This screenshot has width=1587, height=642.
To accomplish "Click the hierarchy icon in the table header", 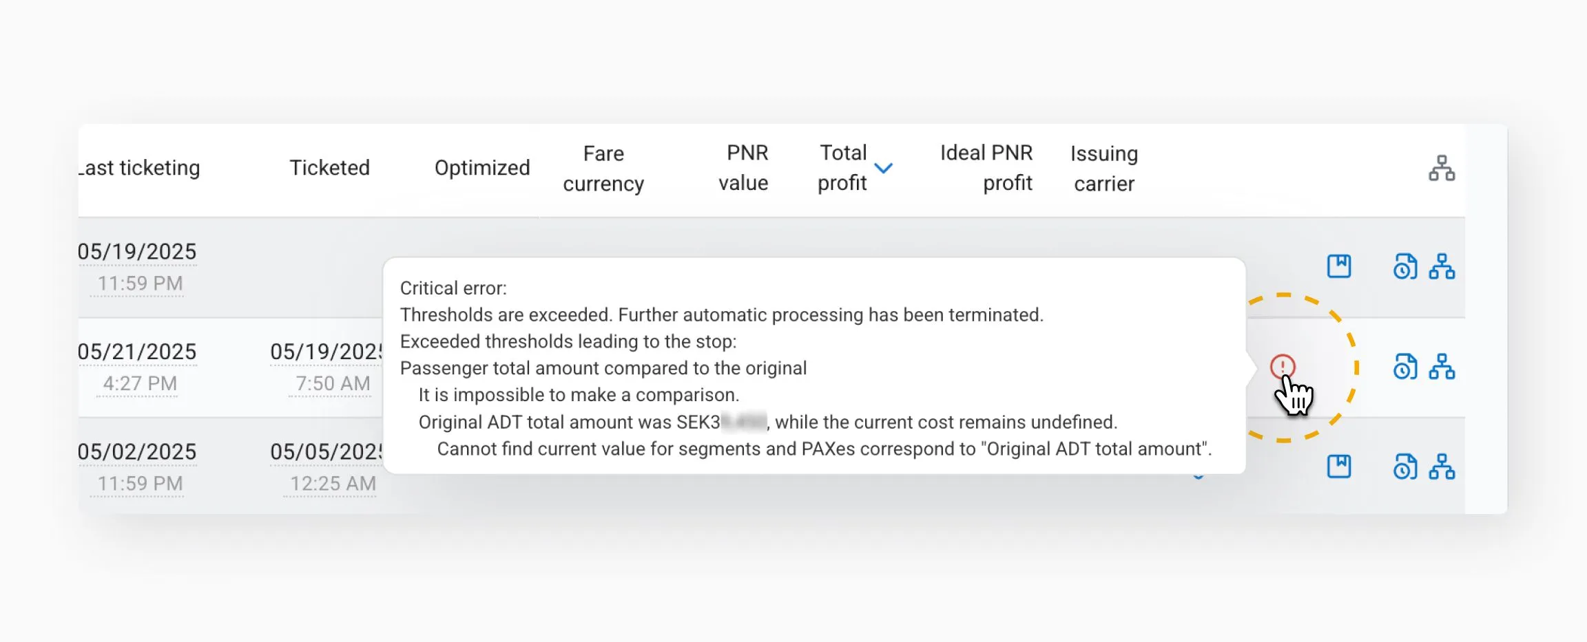I will tap(1441, 168).
